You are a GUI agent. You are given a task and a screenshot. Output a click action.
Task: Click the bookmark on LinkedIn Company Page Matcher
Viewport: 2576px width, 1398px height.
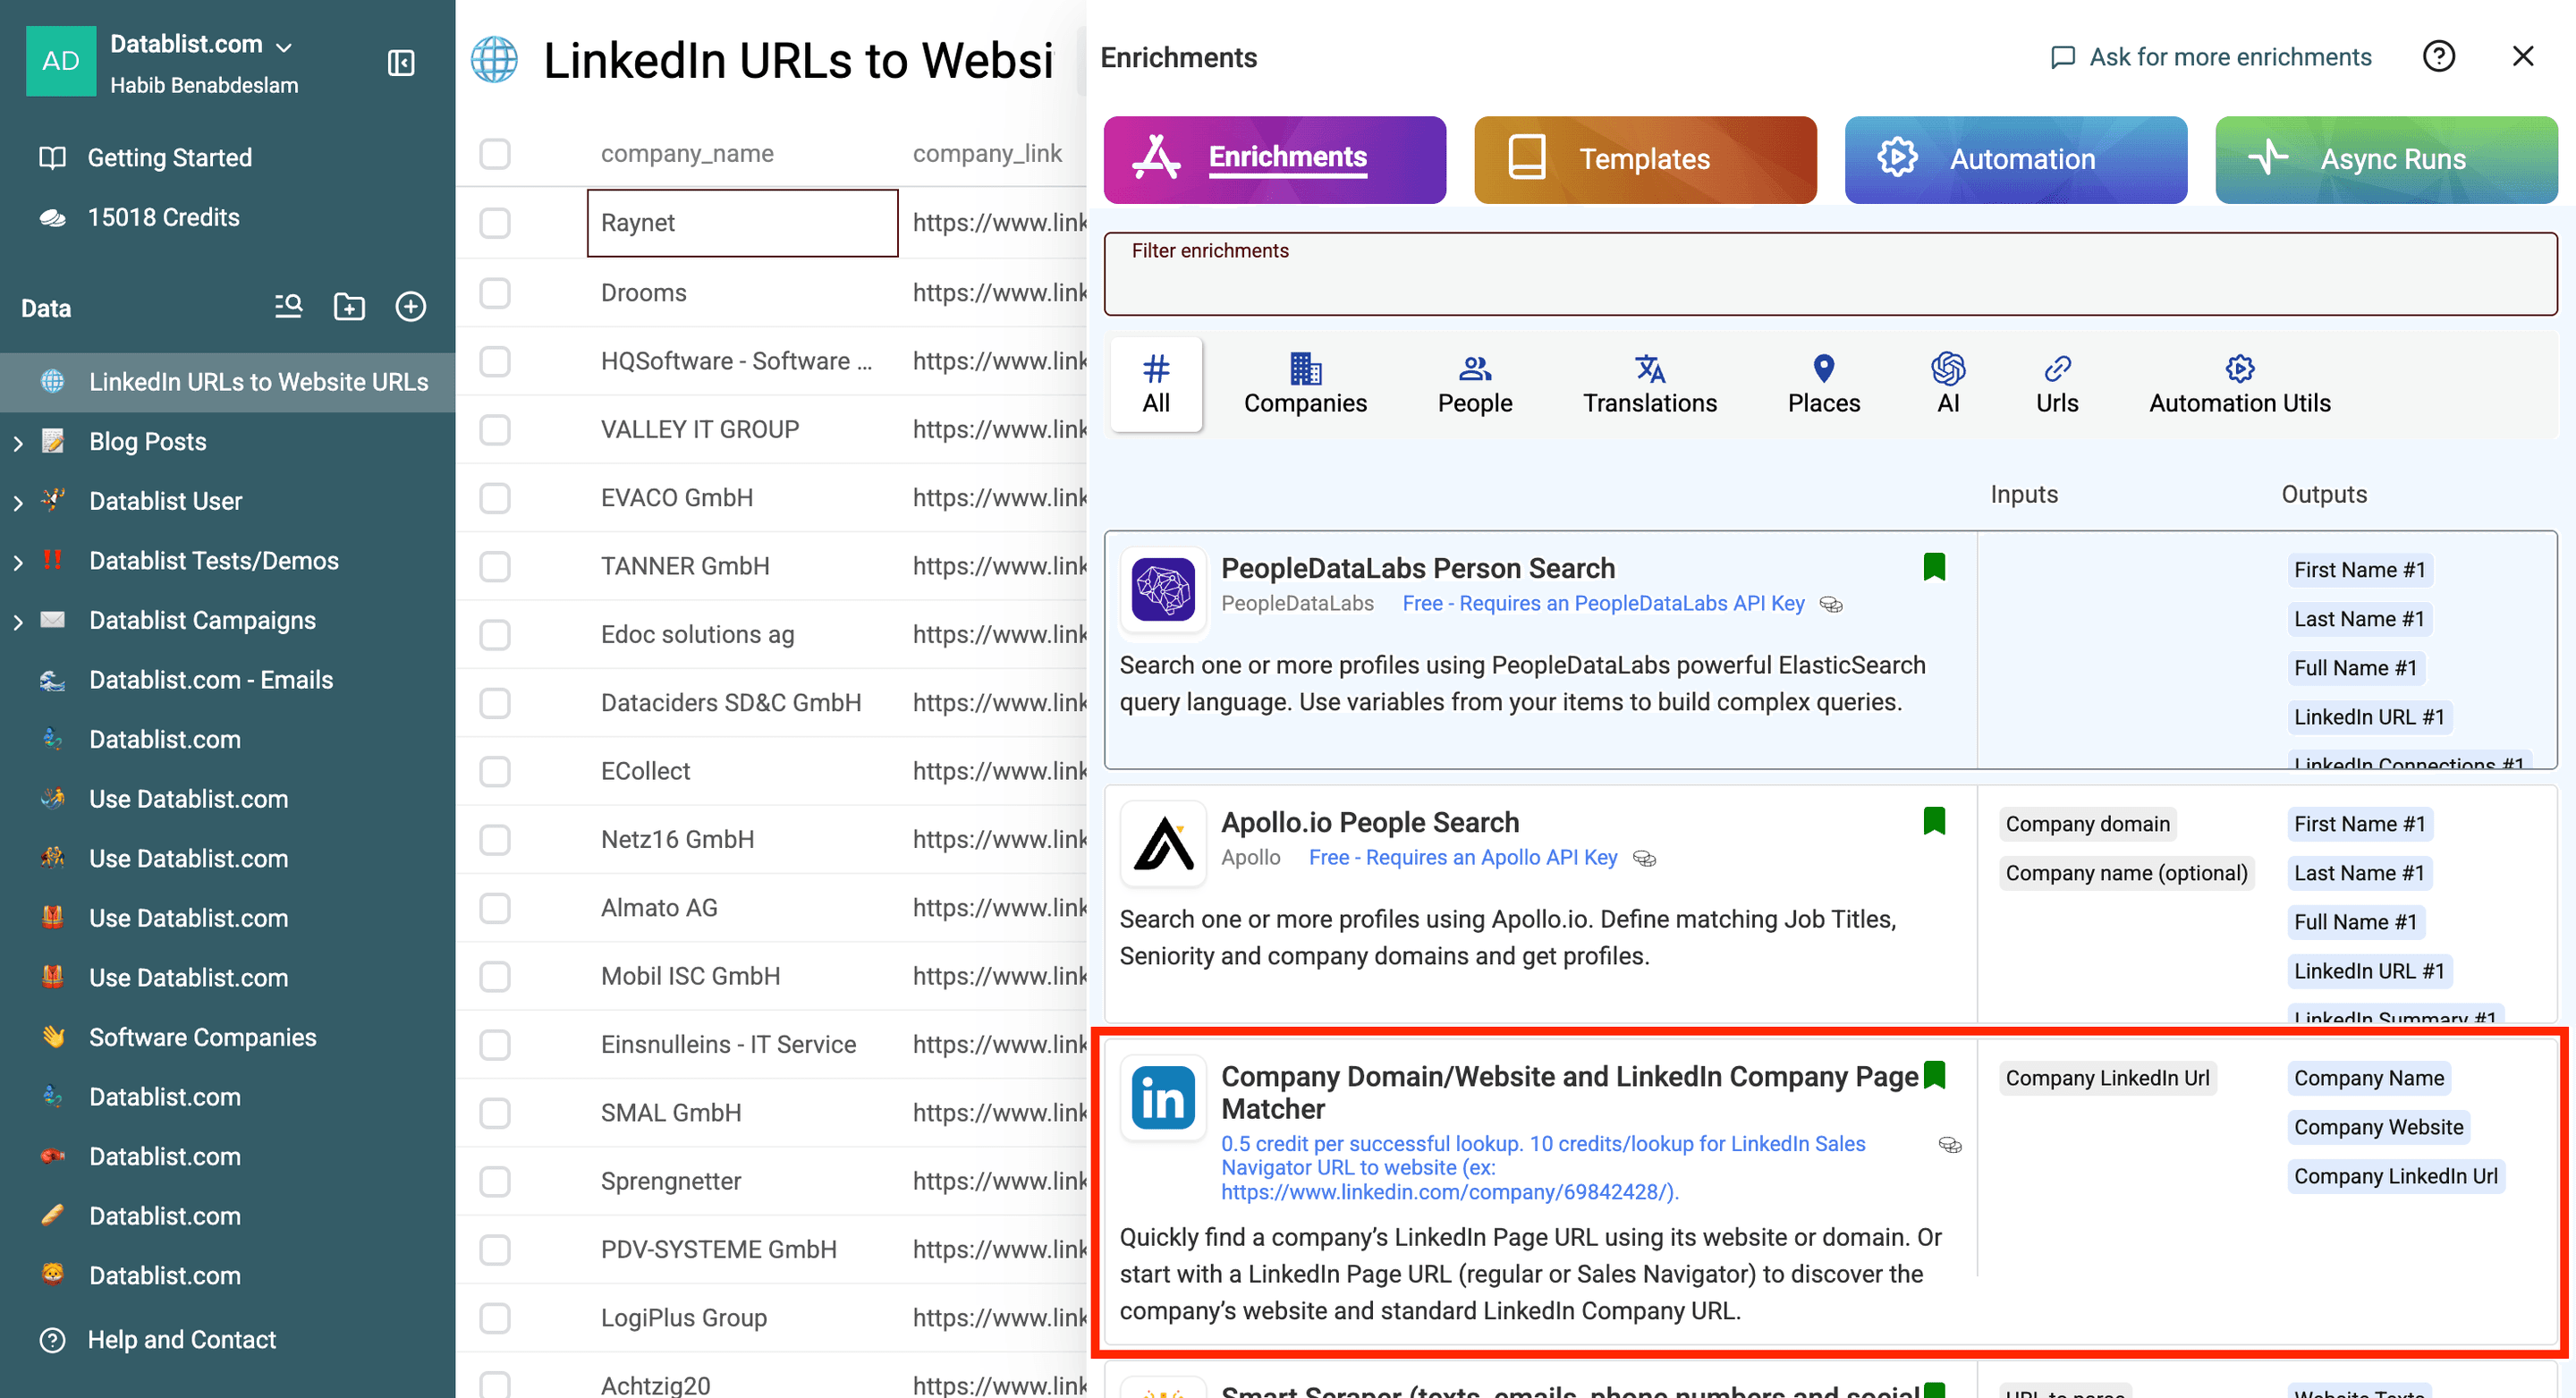tap(1934, 1075)
